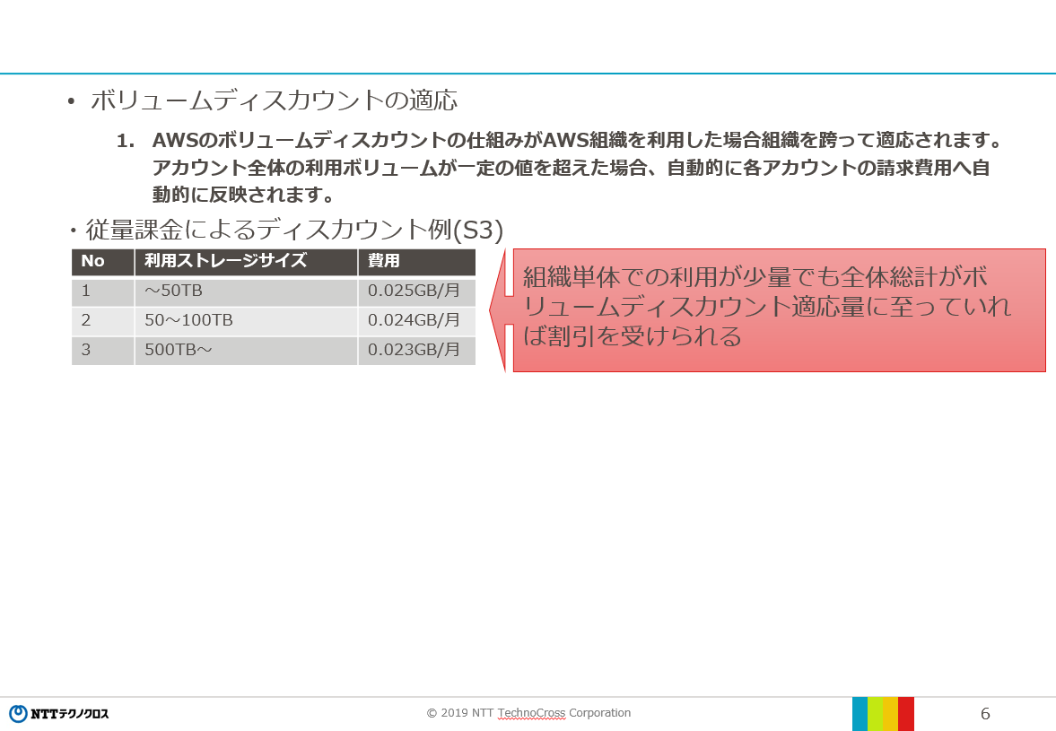Click the numbered paragraph starting with AWSのボリュームディスカウント
The height and width of the screenshot is (731, 1056).
pyautogui.click(x=561, y=168)
